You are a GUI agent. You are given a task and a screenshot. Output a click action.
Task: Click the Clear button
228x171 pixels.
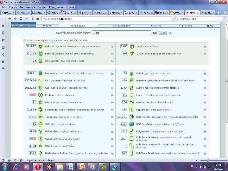pyautogui.click(x=163, y=33)
